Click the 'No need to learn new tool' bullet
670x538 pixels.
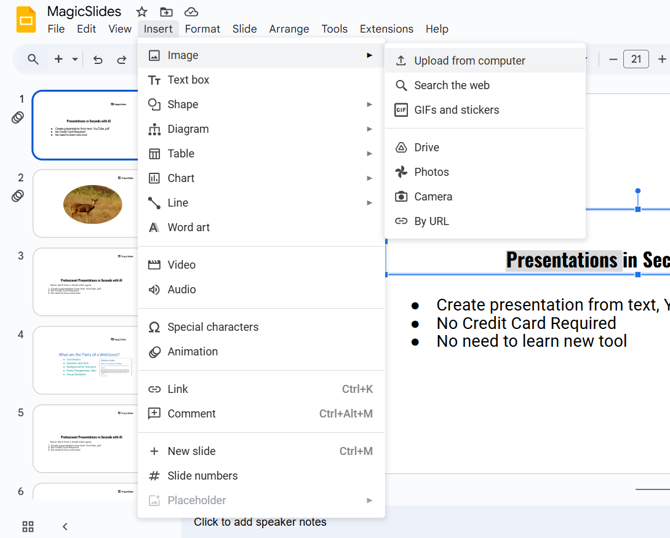pos(532,341)
